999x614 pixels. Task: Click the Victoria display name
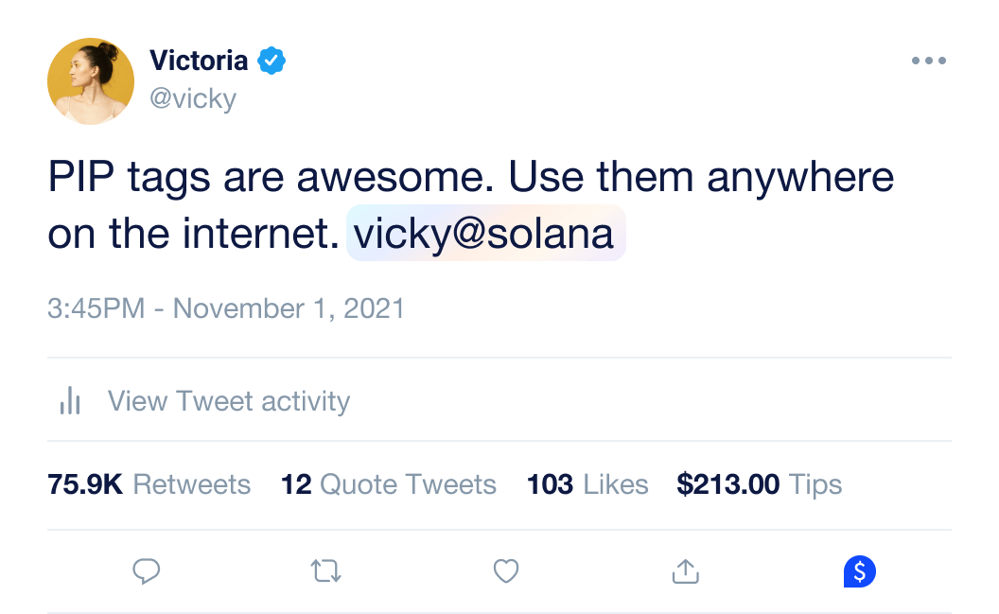(x=199, y=61)
